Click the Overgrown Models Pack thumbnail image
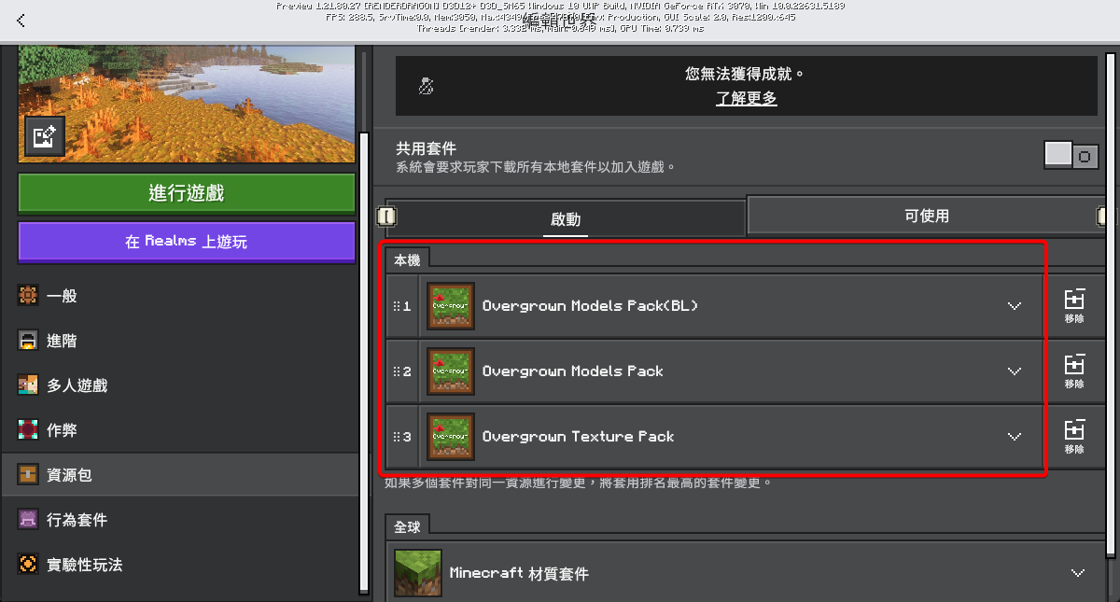Image resolution: width=1120 pixels, height=602 pixels. [x=451, y=371]
